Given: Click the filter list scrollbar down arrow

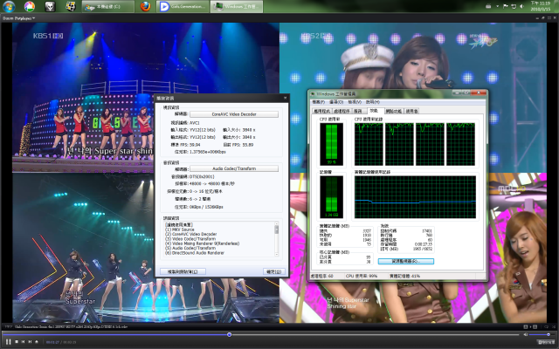Looking at the screenshot, I should coord(276,254).
